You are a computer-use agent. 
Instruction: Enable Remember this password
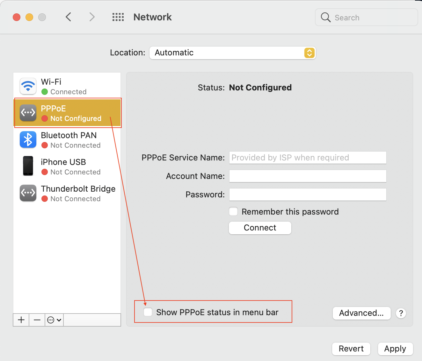(233, 212)
